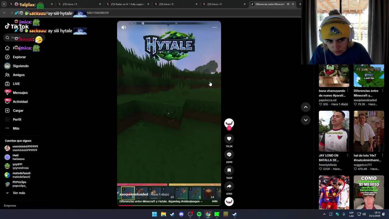This screenshot has width=389, height=219.
Task: Open xsequiasreloaded username on video caption
Action: point(134,194)
